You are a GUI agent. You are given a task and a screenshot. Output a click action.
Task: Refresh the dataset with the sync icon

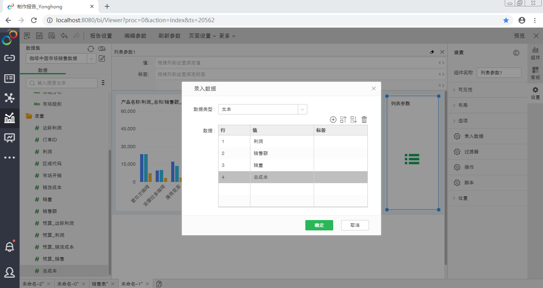click(91, 48)
